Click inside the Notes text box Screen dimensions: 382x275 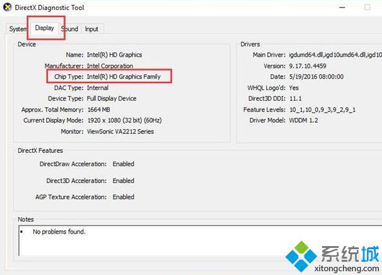click(x=200, y=240)
